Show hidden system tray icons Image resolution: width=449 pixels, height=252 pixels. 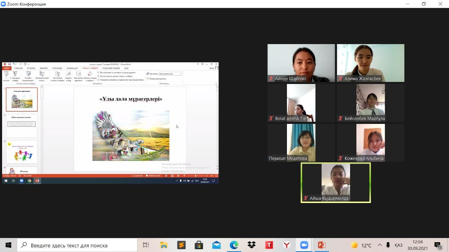pyautogui.click(x=380, y=245)
